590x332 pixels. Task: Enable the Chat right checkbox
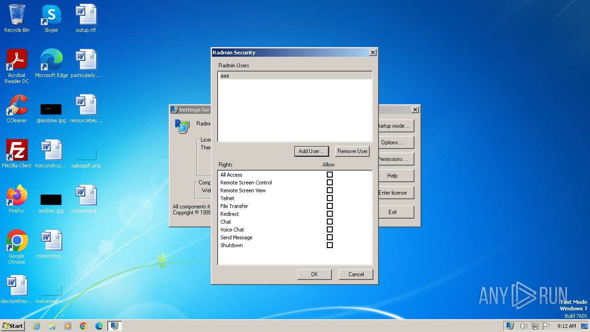[x=330, y=222]
